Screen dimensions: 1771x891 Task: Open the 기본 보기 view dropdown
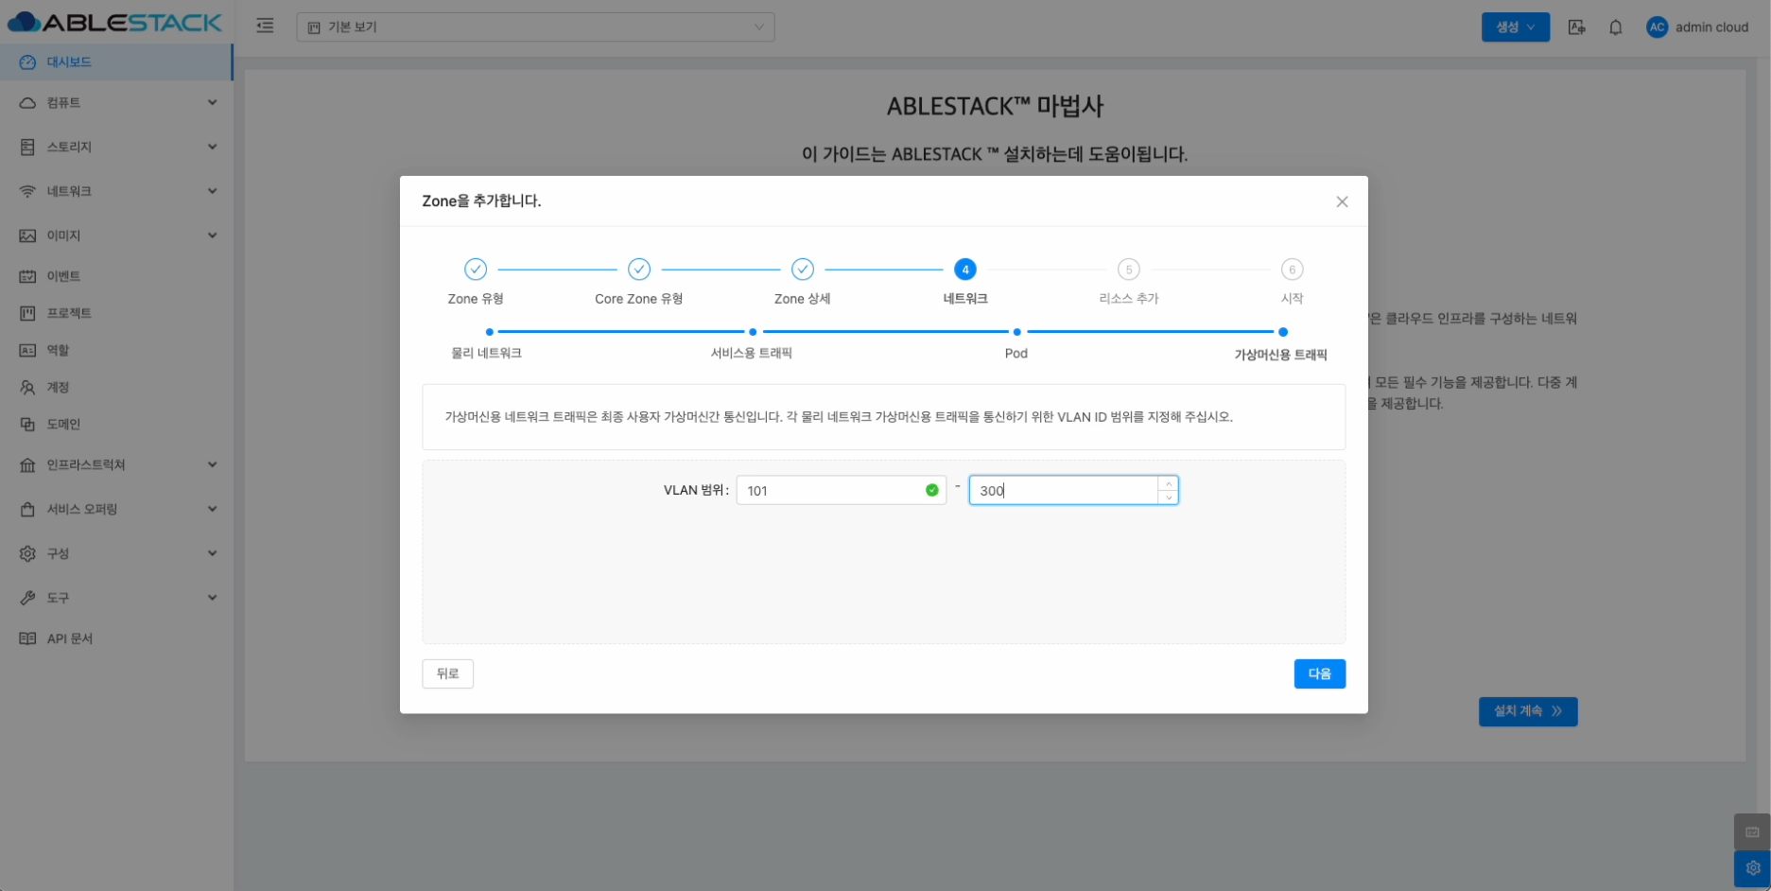535,27
